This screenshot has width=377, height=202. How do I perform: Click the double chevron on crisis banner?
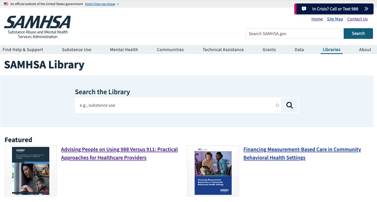click(366, 9)
